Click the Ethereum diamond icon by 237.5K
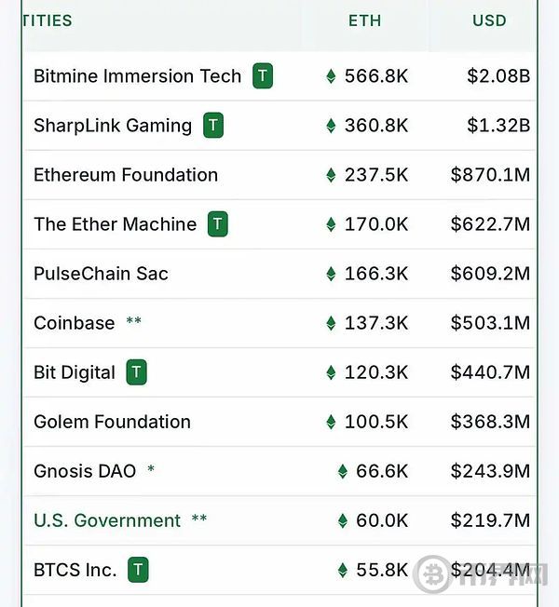 [331, 175]
